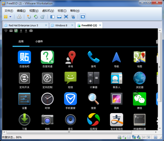Open the 文件(F) menu
Viewport: 164px width, 141px height.
(9, 11)
